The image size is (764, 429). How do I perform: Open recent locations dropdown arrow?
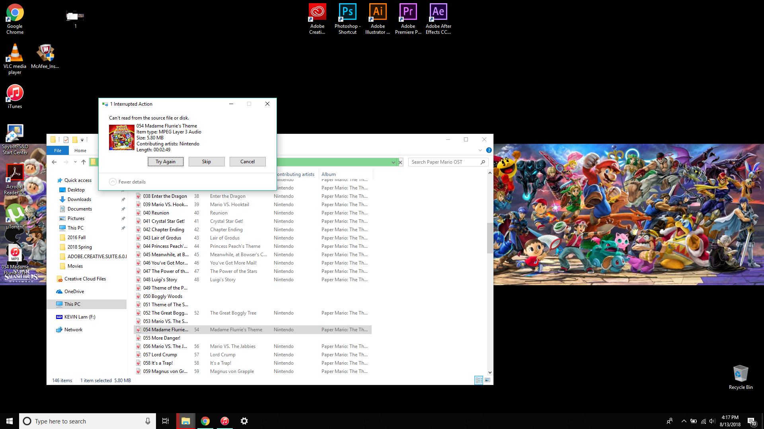(x=75, y=162)
